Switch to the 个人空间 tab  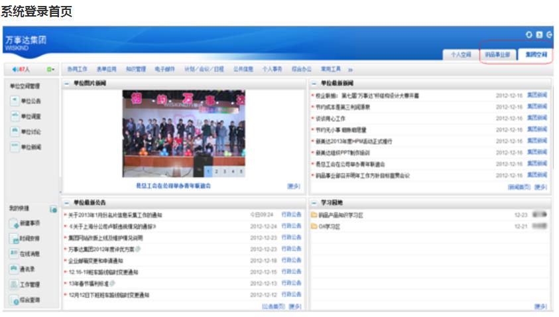[460, 55]
